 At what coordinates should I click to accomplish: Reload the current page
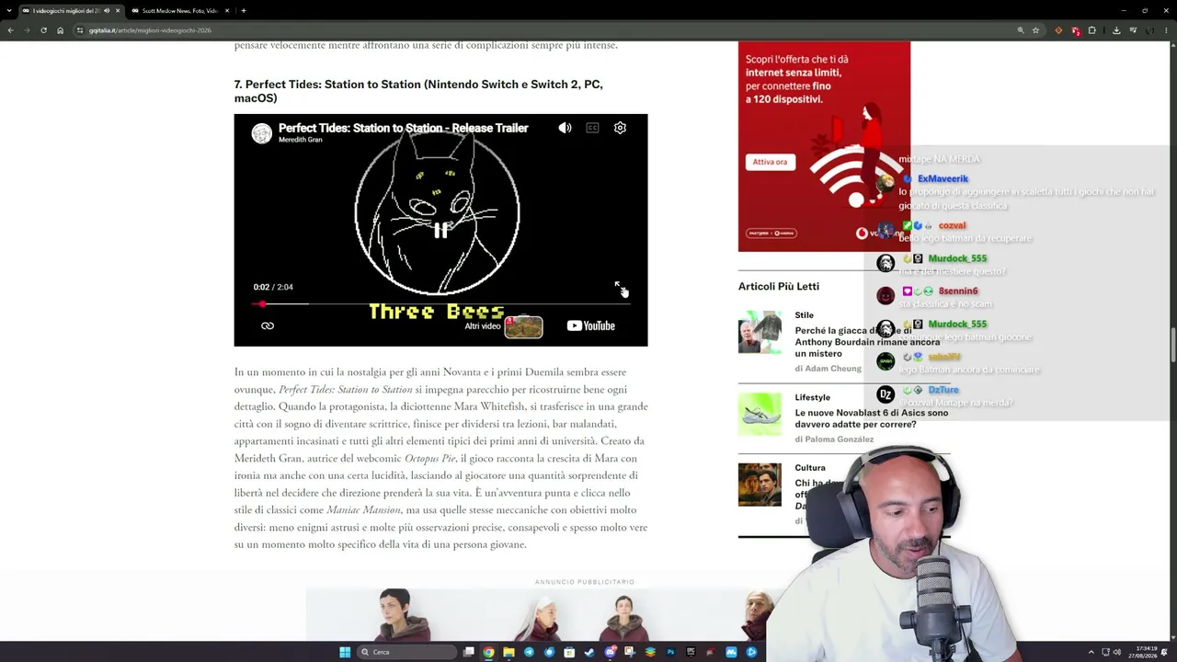43,30
